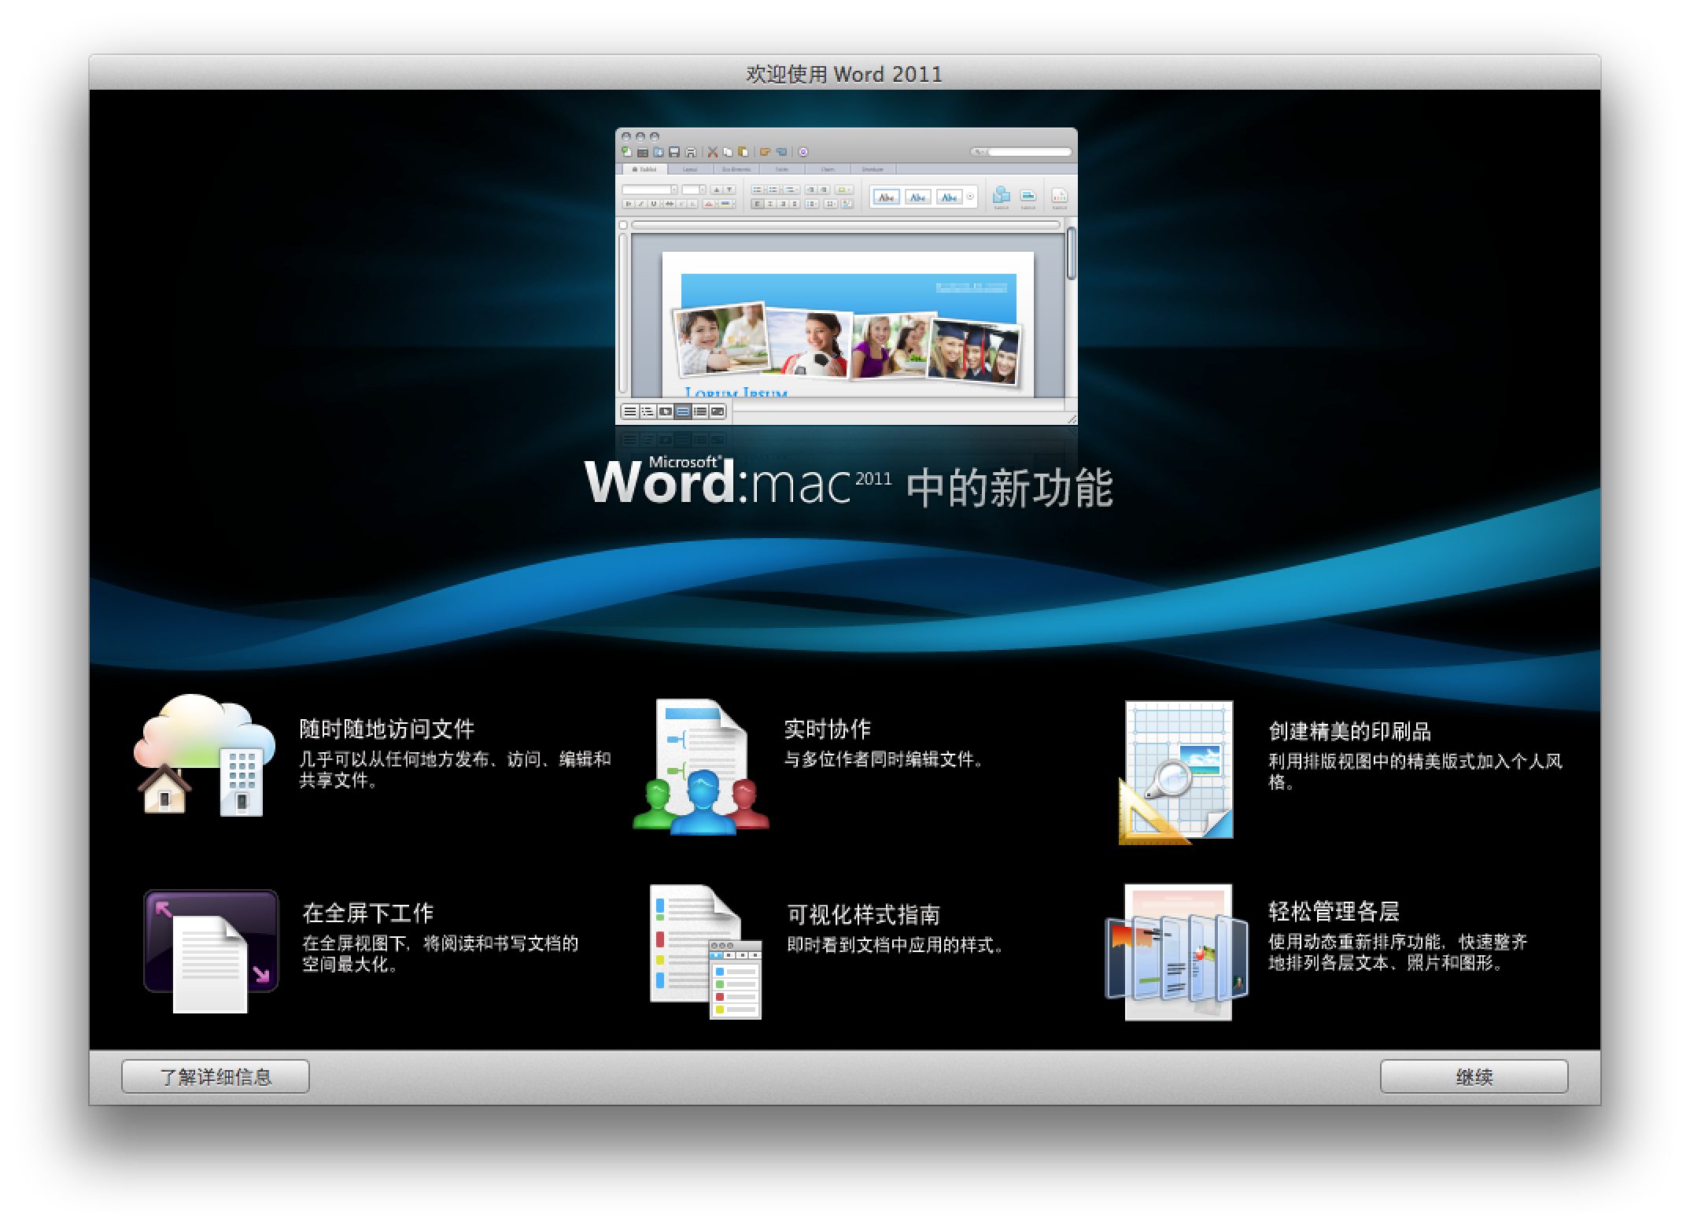Click the Copy icon in the toolbar
The width and height of the screenshot is (1690, 1229).
(x=728, y=153)
